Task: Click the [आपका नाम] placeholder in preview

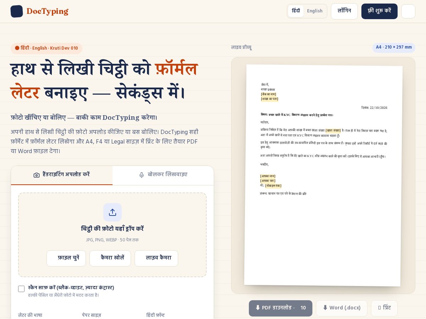Action: pos(268,176)
